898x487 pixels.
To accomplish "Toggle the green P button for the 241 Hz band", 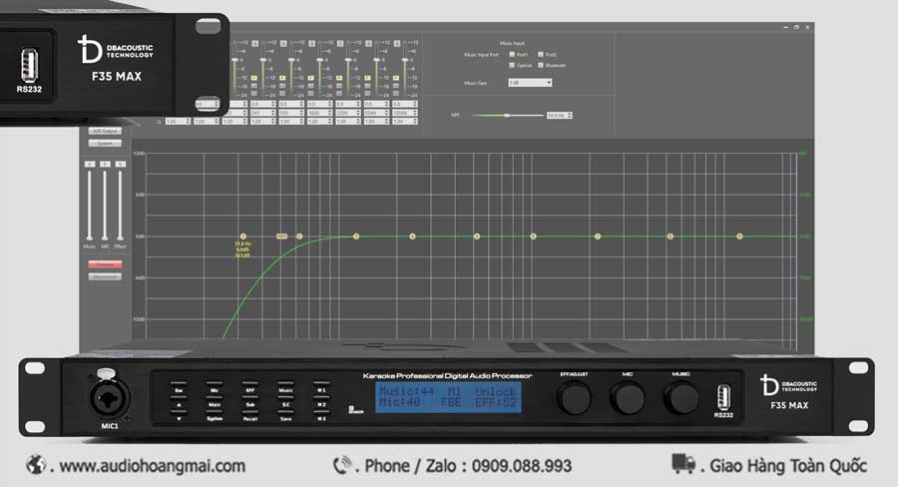I will (254, 78).
